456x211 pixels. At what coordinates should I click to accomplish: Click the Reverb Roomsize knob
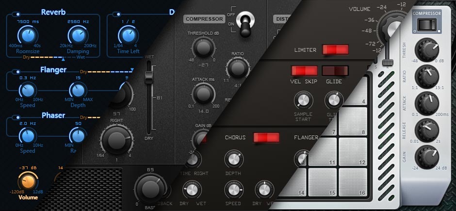click(x=28, y=35)
